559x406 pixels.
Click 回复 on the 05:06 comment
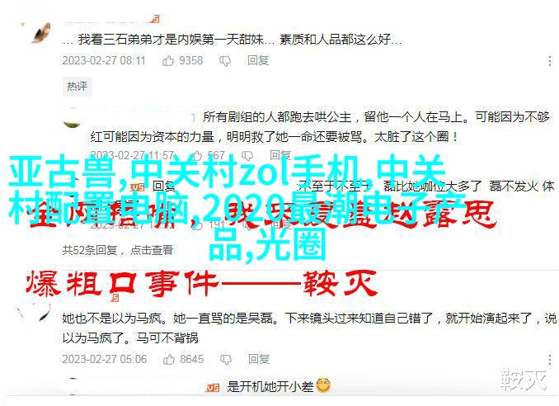tap(259, 359)
